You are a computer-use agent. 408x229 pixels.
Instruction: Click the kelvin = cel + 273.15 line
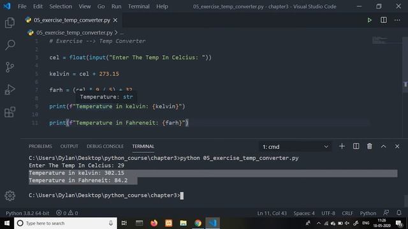click(84, 74)
